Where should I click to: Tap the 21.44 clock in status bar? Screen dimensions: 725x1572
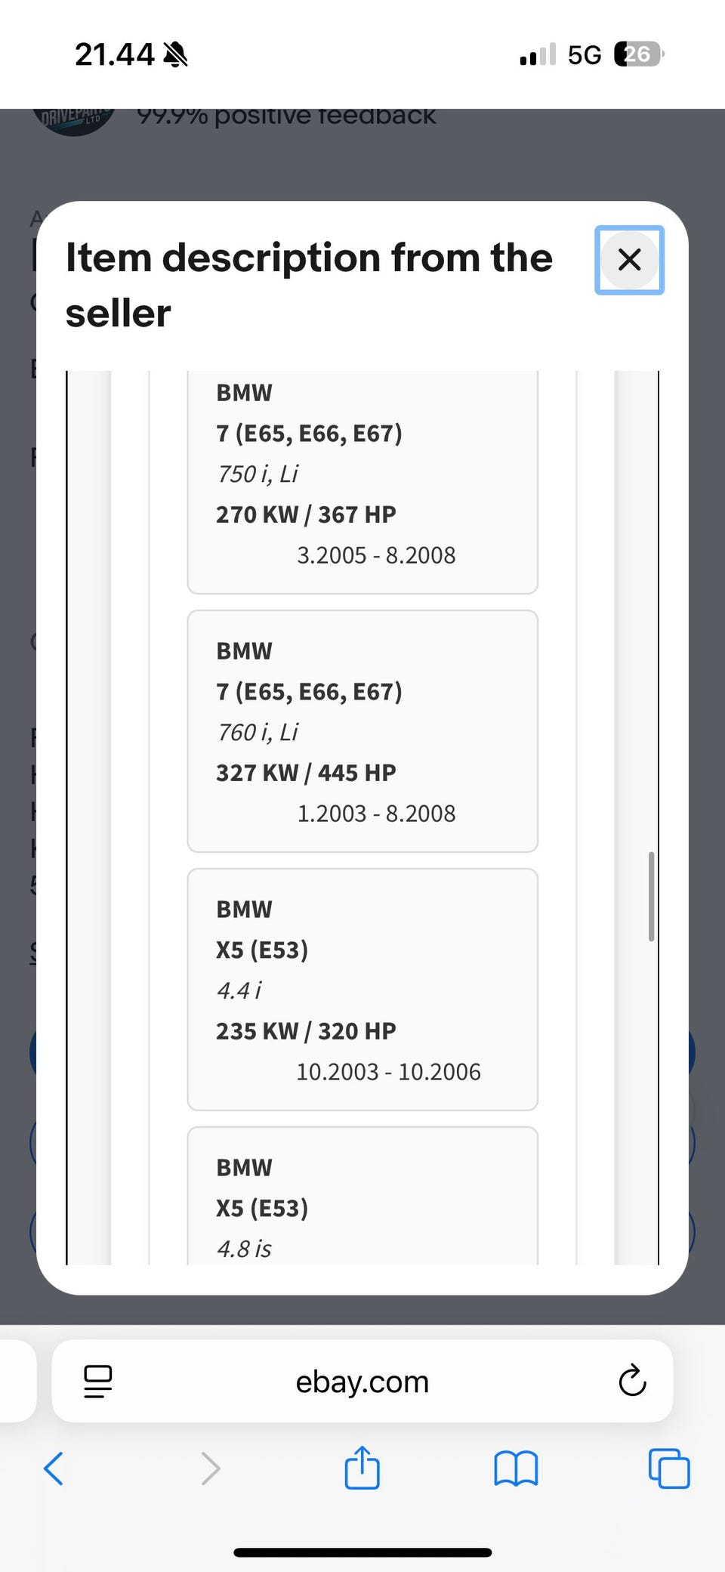114,54
